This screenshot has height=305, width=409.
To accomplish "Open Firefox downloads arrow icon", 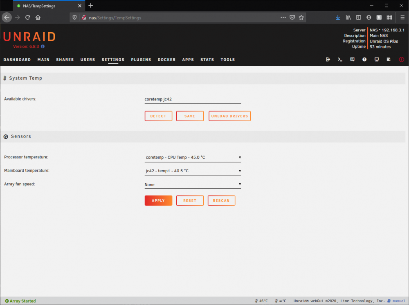I will point(338,18).
